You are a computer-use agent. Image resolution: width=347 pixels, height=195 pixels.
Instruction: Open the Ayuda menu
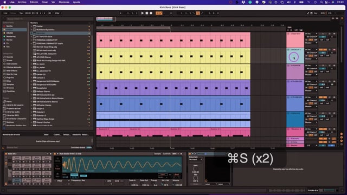(x=76, y=2)
